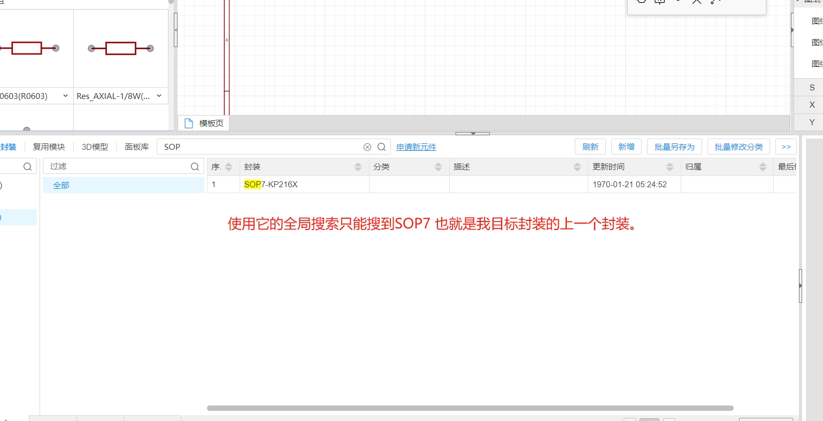
Task: Select the polygon tool in the floating toolbar
Action: pyautogui.click(x=641, y=2)
